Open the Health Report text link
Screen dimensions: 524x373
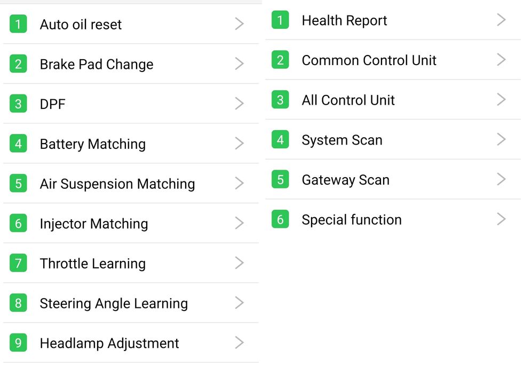(x=344, y=21)
